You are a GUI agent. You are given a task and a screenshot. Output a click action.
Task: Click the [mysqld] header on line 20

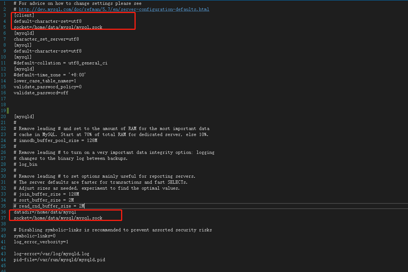click(x=24, y=117)
